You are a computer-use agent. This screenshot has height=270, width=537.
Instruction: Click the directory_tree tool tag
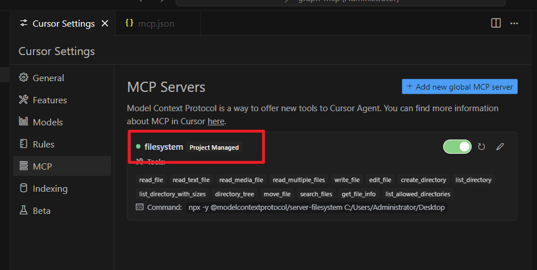[234, 194]
